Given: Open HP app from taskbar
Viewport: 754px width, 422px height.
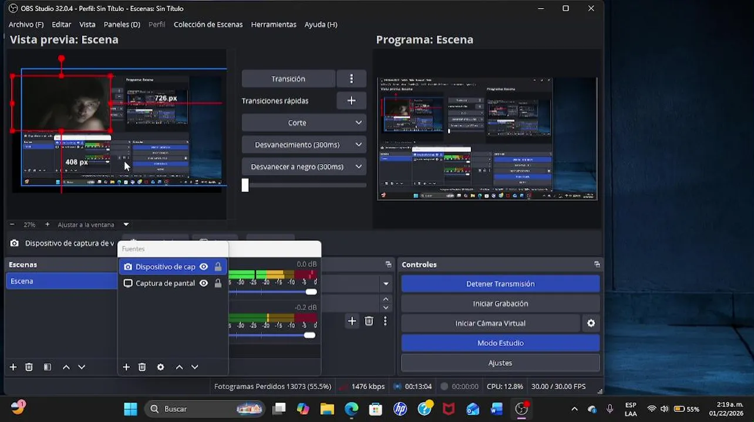Looking at the screenshot, I should coord(400,409).
